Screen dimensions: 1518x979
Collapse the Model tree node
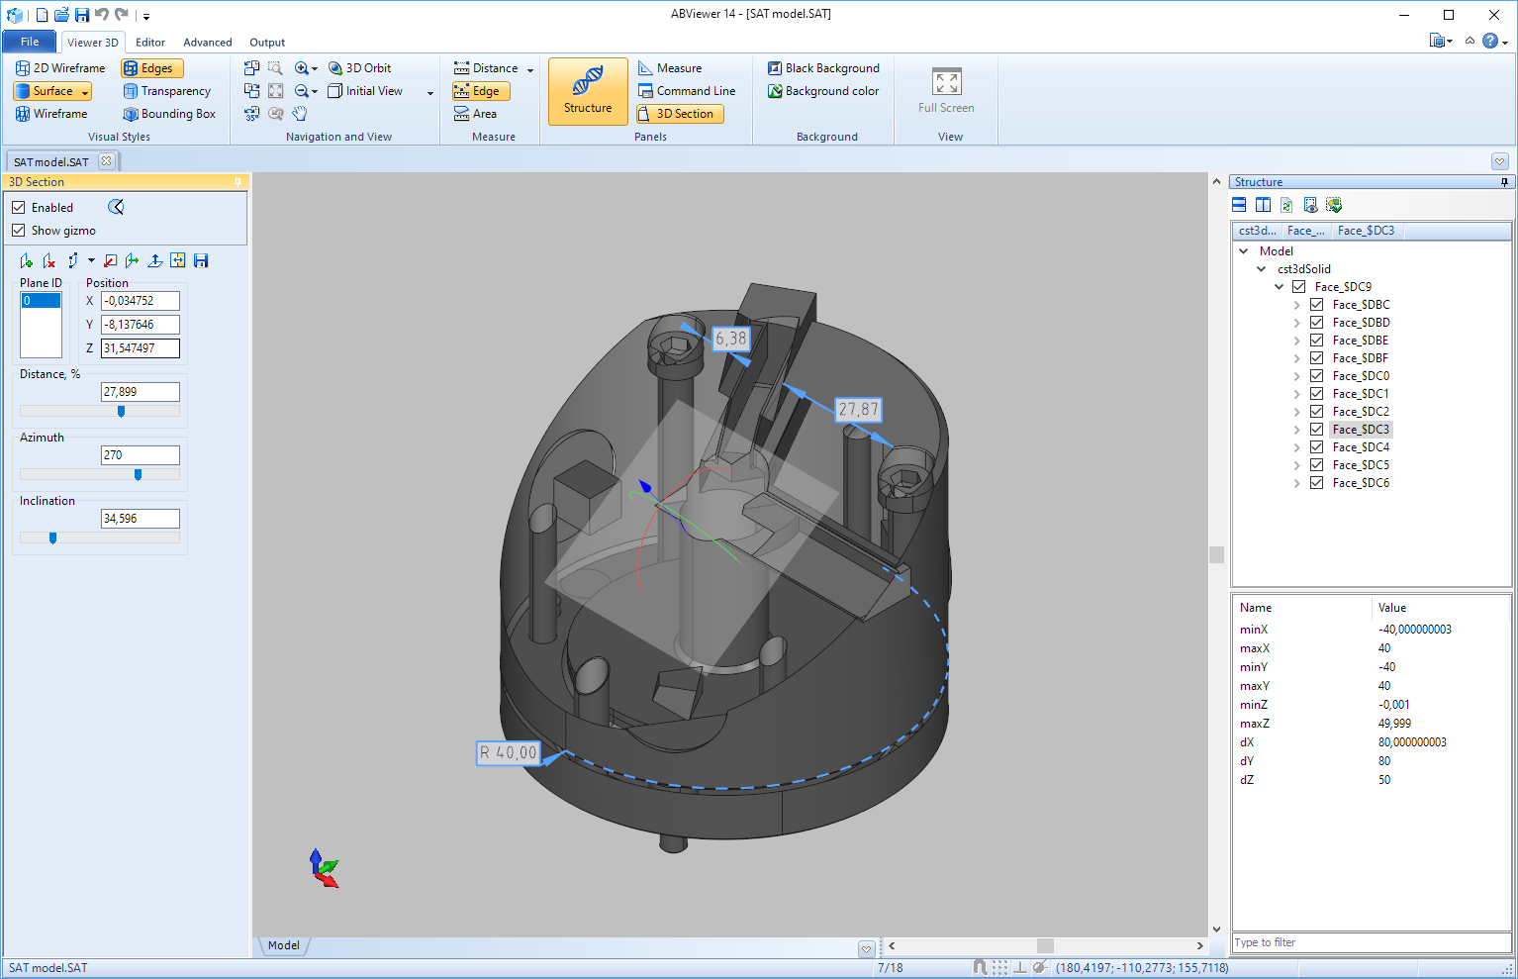pyautogui.click(x=1244, y=251)
